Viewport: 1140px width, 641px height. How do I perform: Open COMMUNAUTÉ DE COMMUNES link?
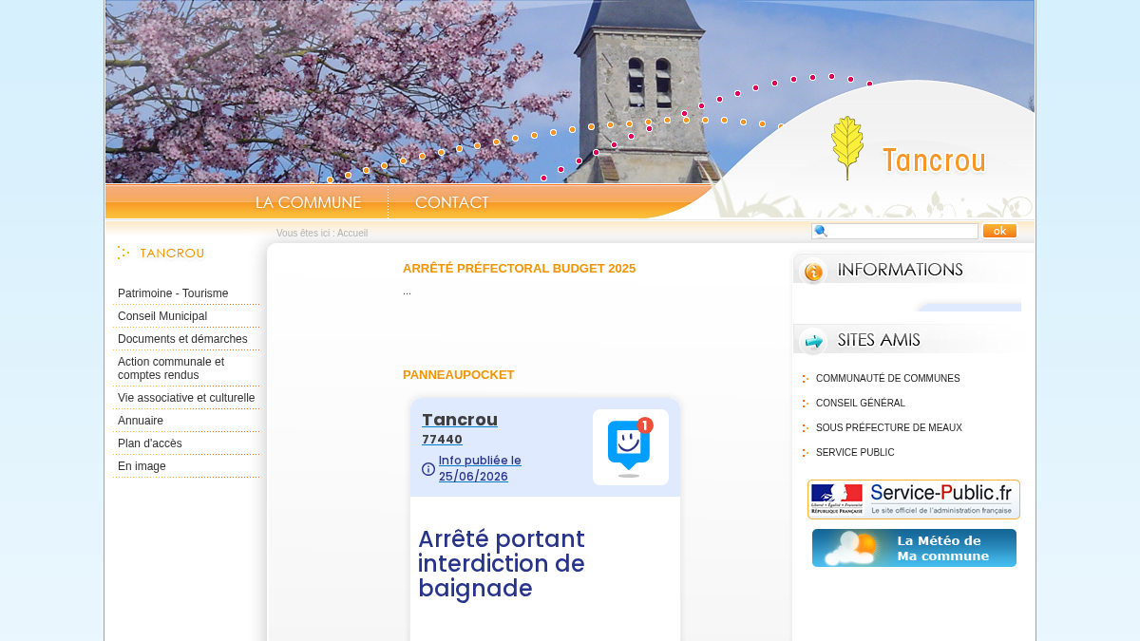click(888, 379)
